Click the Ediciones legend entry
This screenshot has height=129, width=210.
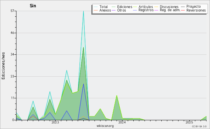125,7
